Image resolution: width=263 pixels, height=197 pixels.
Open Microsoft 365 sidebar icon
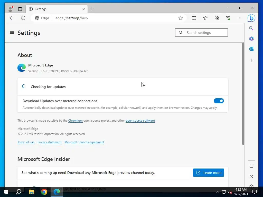tap(251, 39)
